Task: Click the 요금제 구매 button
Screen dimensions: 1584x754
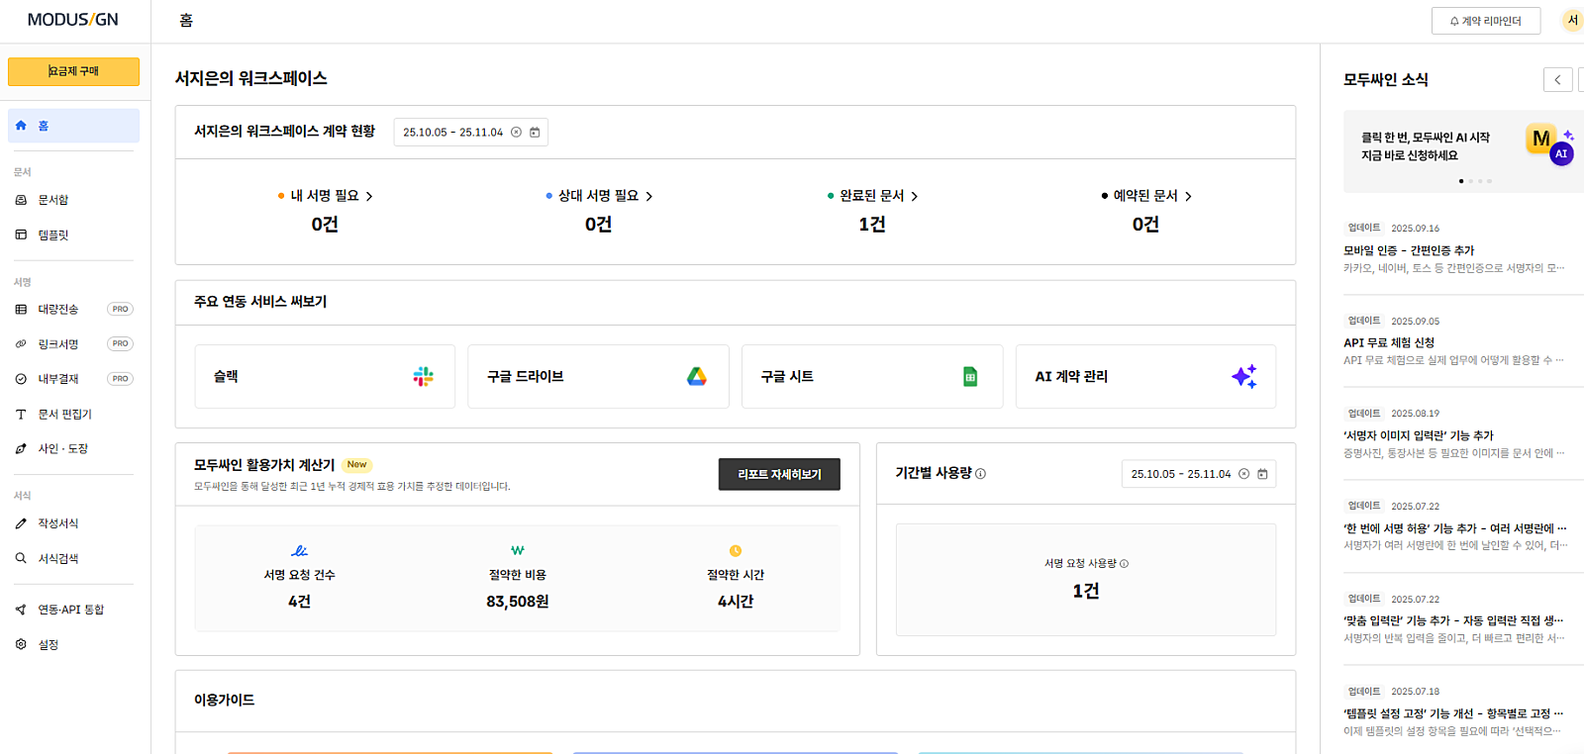Action: 73,71
